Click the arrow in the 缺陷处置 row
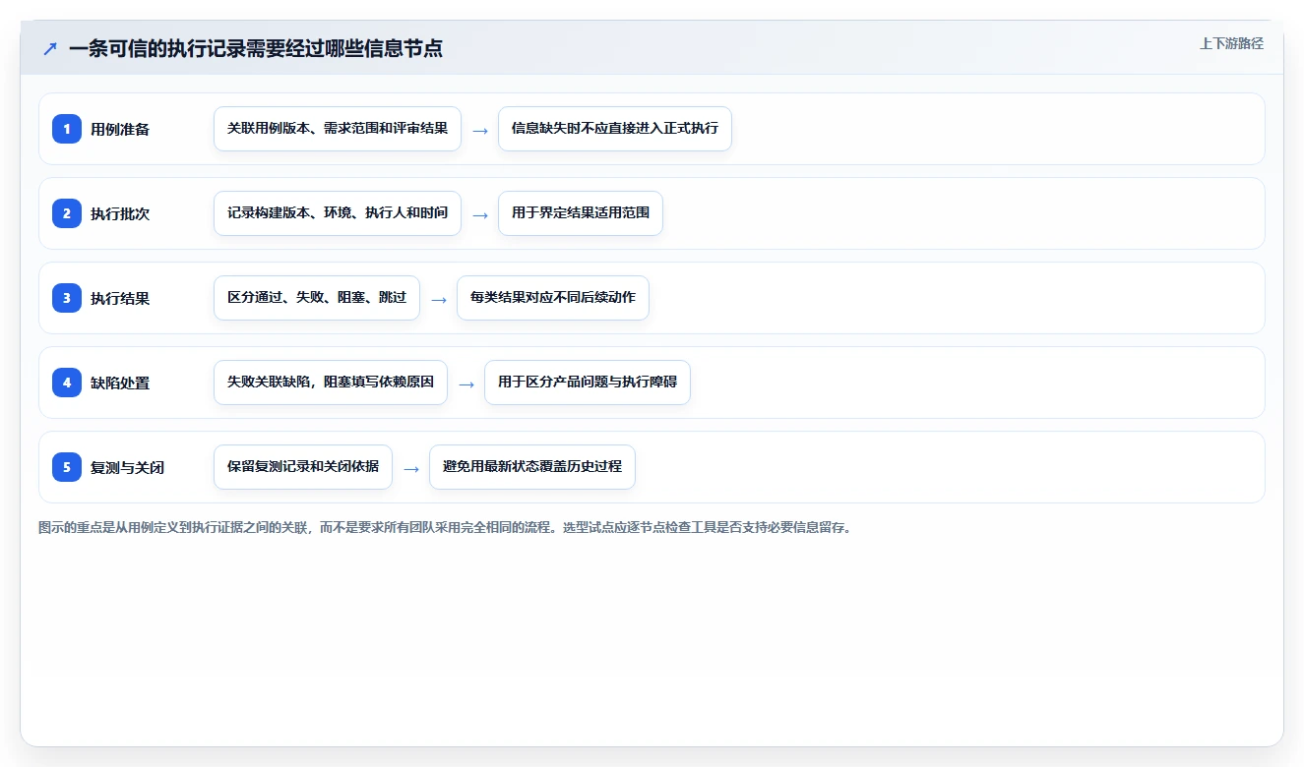The height and width of the screenshot is (767, 1304). pyautogui.click(x=466, y=383)
